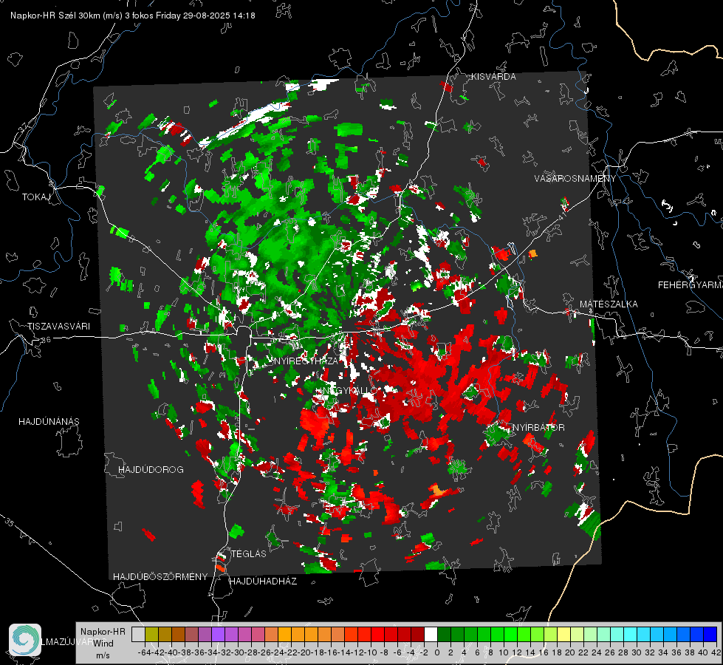Click the MÁTÉSZALKA town label

click(609, 304)
